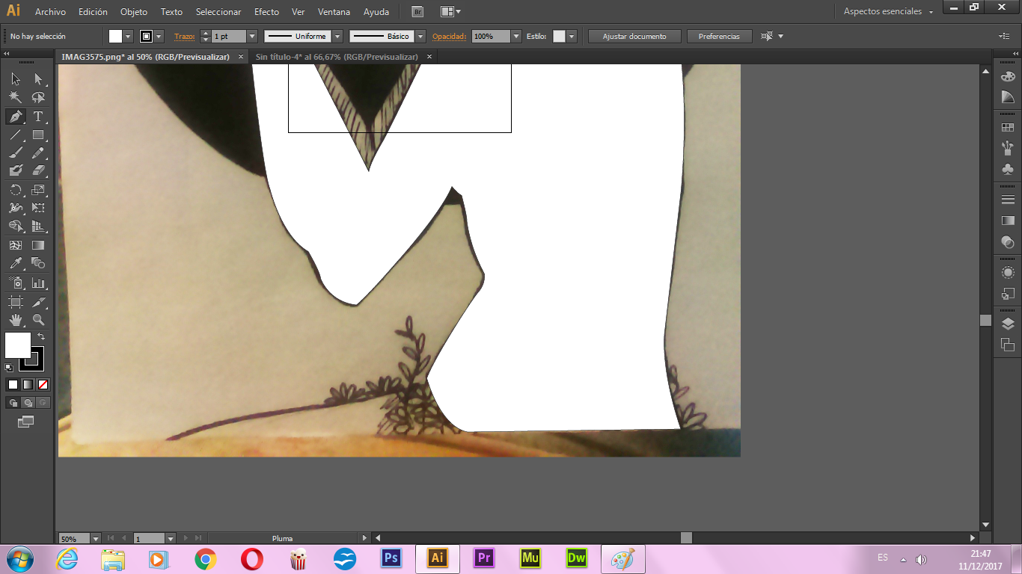Click the white Fill swatch in toolbox
The height and width of the screenshot is (574, 1022).
17,345
